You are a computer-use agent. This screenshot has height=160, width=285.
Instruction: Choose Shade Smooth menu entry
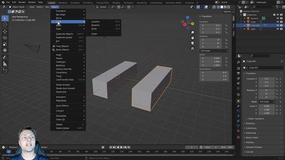point(68,85)
